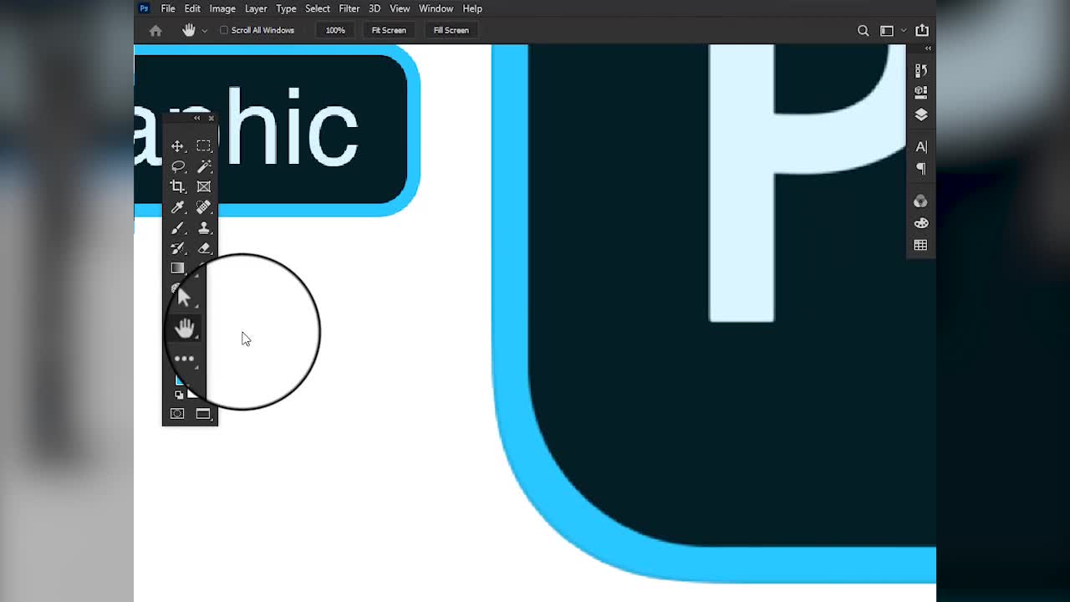The image size is (1070, 602).
Task: Click the Photoshop logo icon
Action: (x=144, y=8)
